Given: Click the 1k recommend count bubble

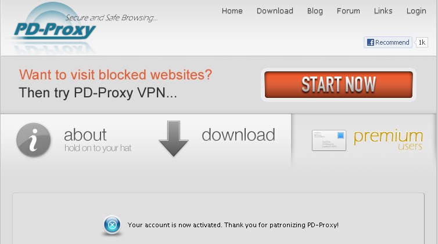Looking at the screenshot, I should coord(422,42).
